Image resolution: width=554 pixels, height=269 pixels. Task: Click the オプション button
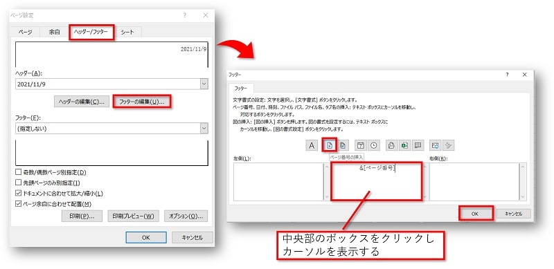pos(186,216)
